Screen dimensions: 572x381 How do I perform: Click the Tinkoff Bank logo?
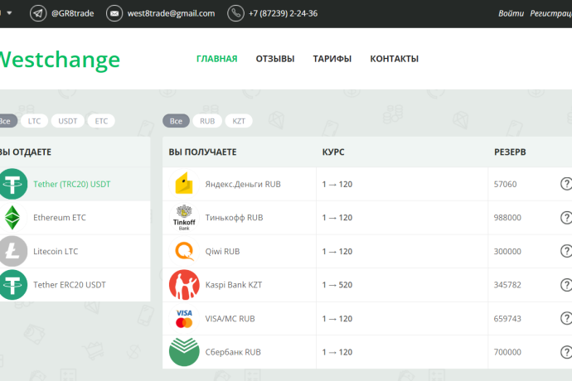(184, 218)
